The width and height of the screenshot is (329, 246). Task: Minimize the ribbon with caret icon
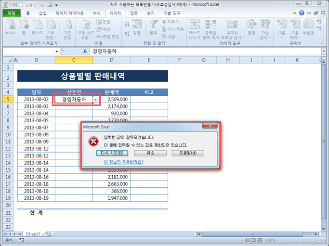pyautogui.click(x=295, y=13)
